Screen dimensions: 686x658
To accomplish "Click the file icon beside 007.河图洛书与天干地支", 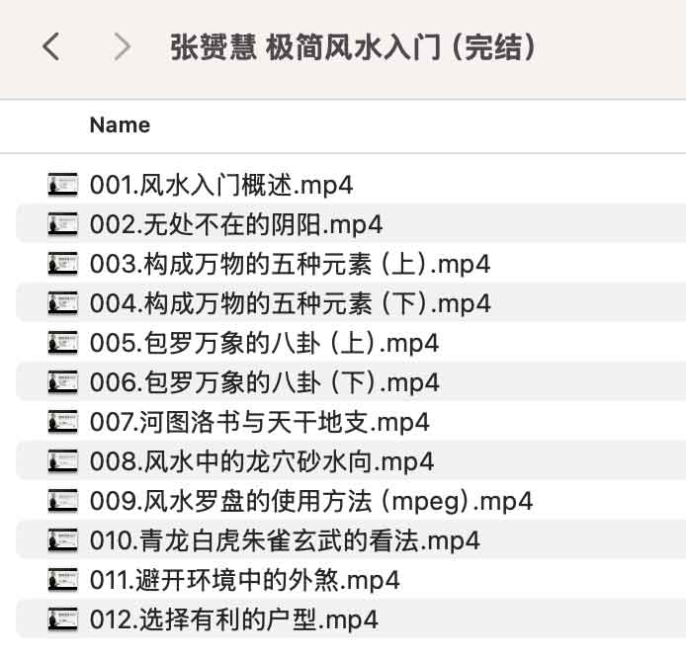I will coord(63,422).
